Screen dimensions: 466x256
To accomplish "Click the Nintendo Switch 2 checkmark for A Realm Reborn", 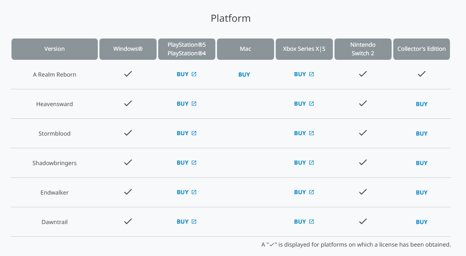I will pos(363,74).
